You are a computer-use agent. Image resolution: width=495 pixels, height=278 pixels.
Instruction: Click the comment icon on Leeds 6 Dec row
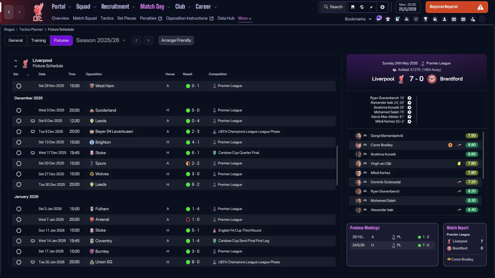[33, 121]
